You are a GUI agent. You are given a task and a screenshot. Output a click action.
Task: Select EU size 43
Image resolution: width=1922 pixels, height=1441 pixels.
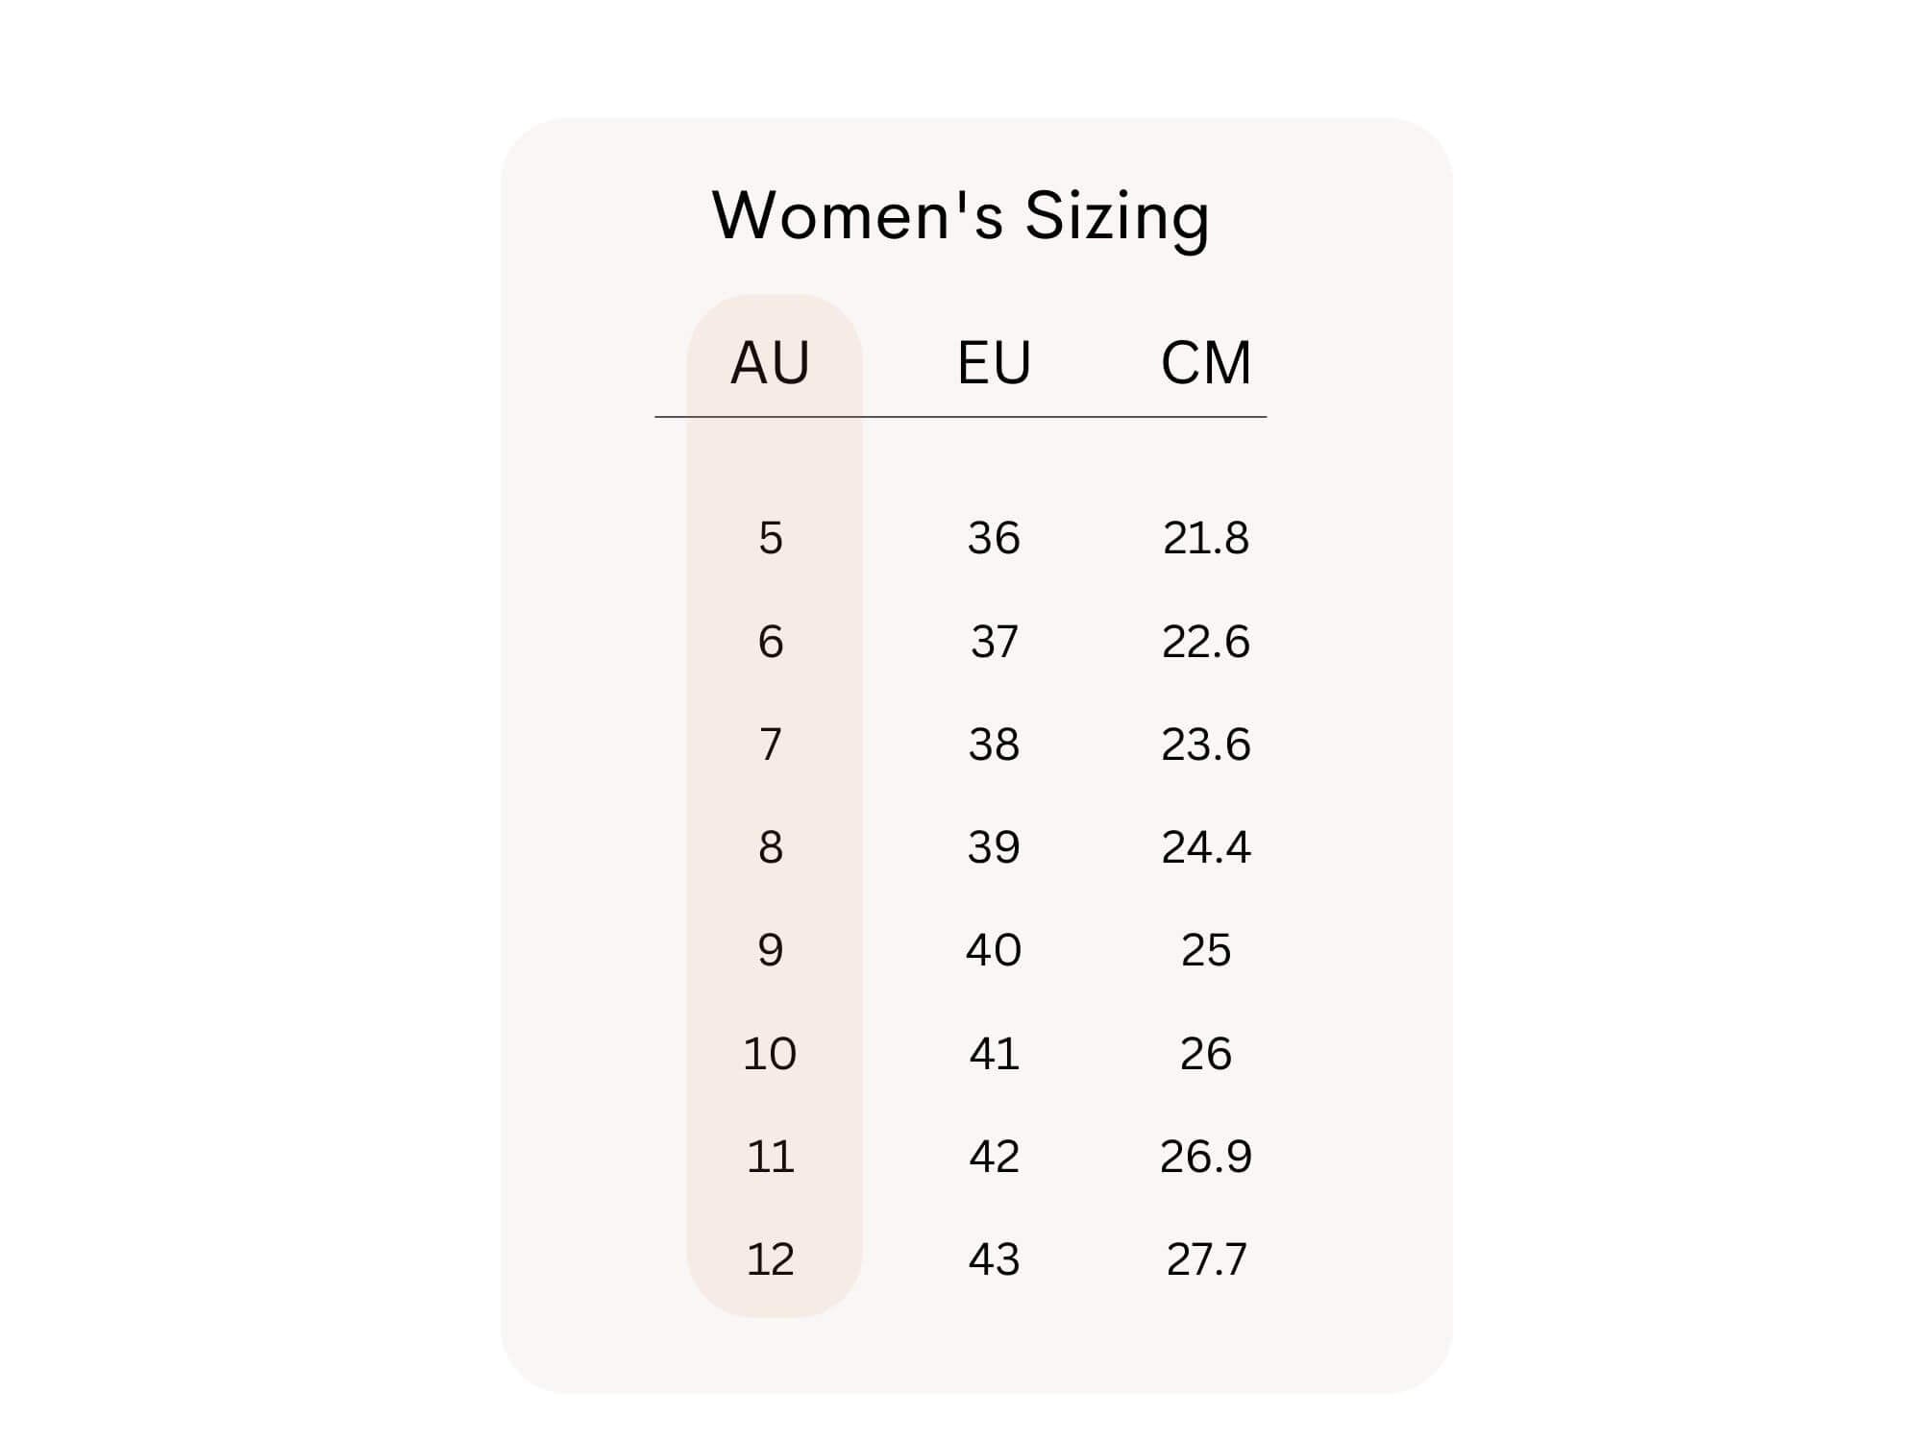994,1259
